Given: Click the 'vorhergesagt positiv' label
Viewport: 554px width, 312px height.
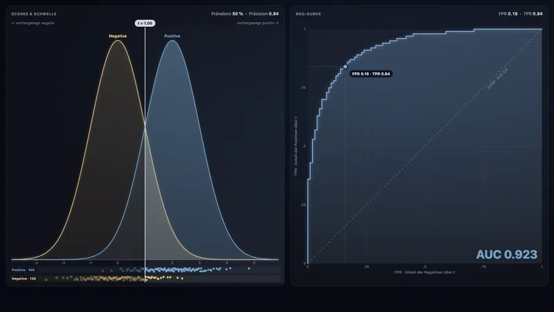Looking at the screenshot, I should coord(258,23).
